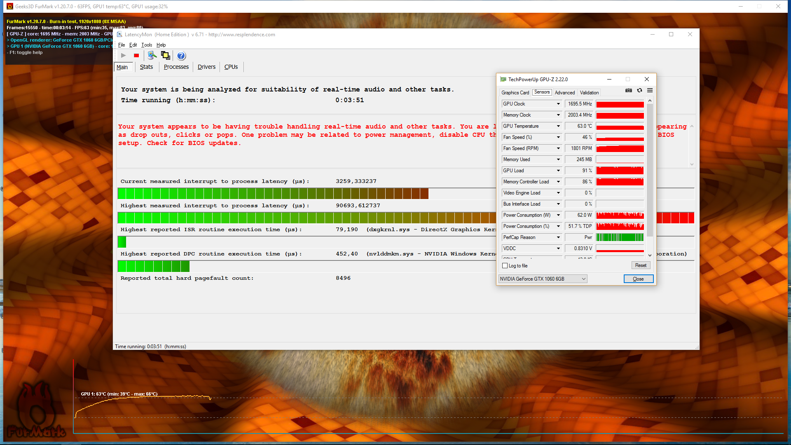This screenshot has width=791, height=445.
Task: Open the Graphics Card tab in GPU-Z
Action: (x=515, y=93)
